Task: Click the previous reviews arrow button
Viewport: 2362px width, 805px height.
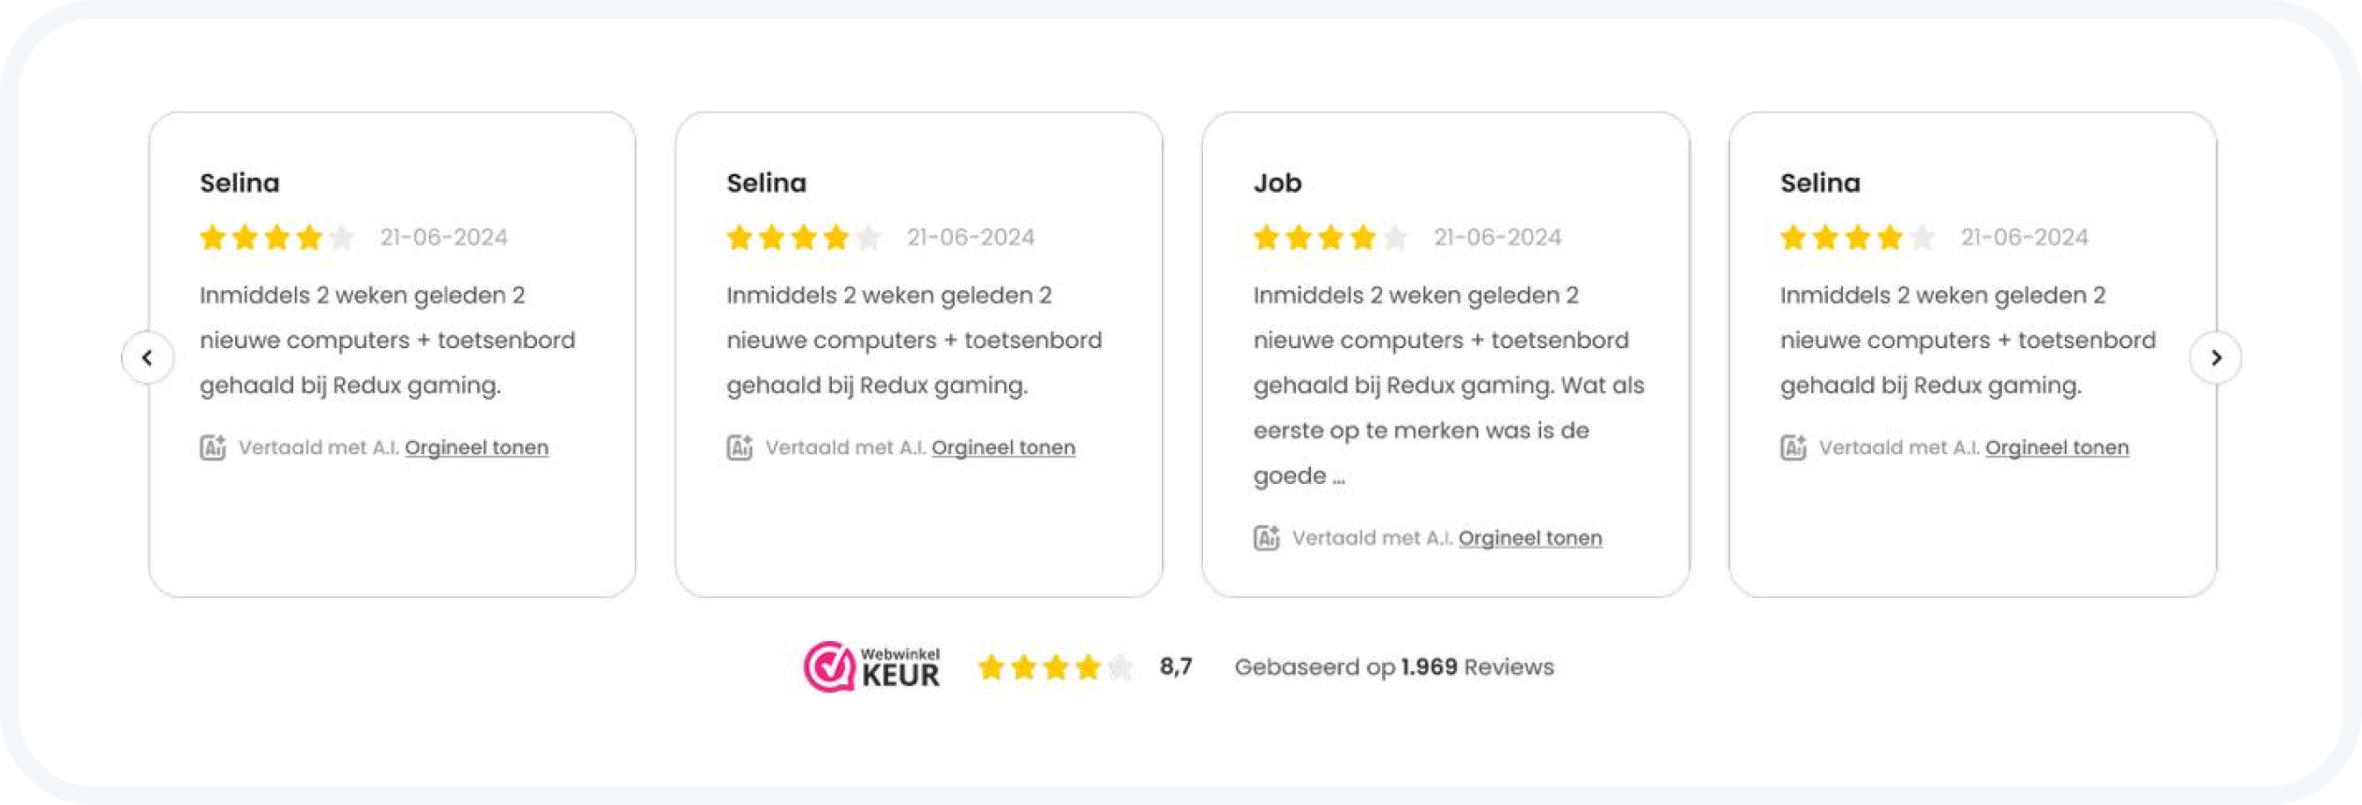Action: 148,358
